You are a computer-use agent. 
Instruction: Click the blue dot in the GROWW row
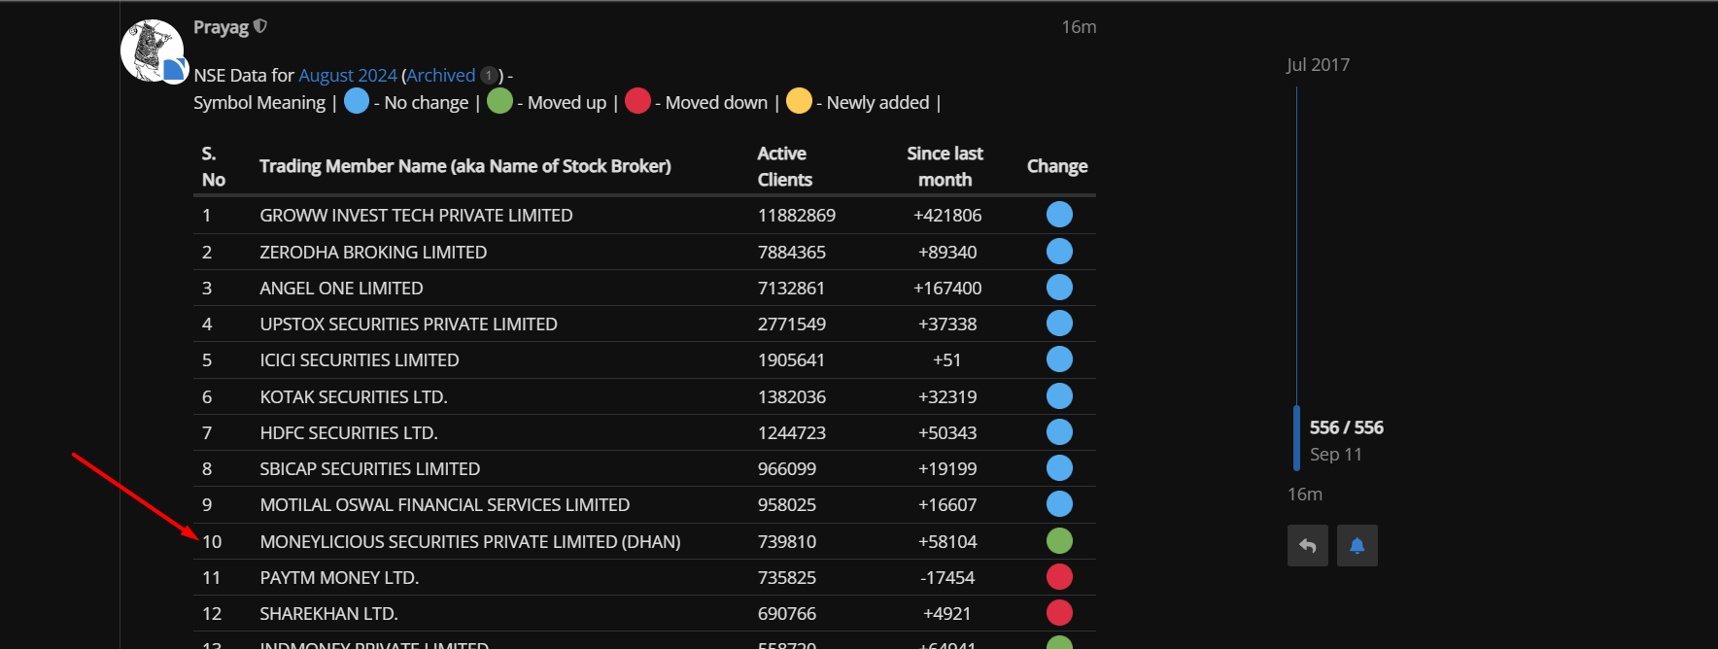pos(1059,215)
